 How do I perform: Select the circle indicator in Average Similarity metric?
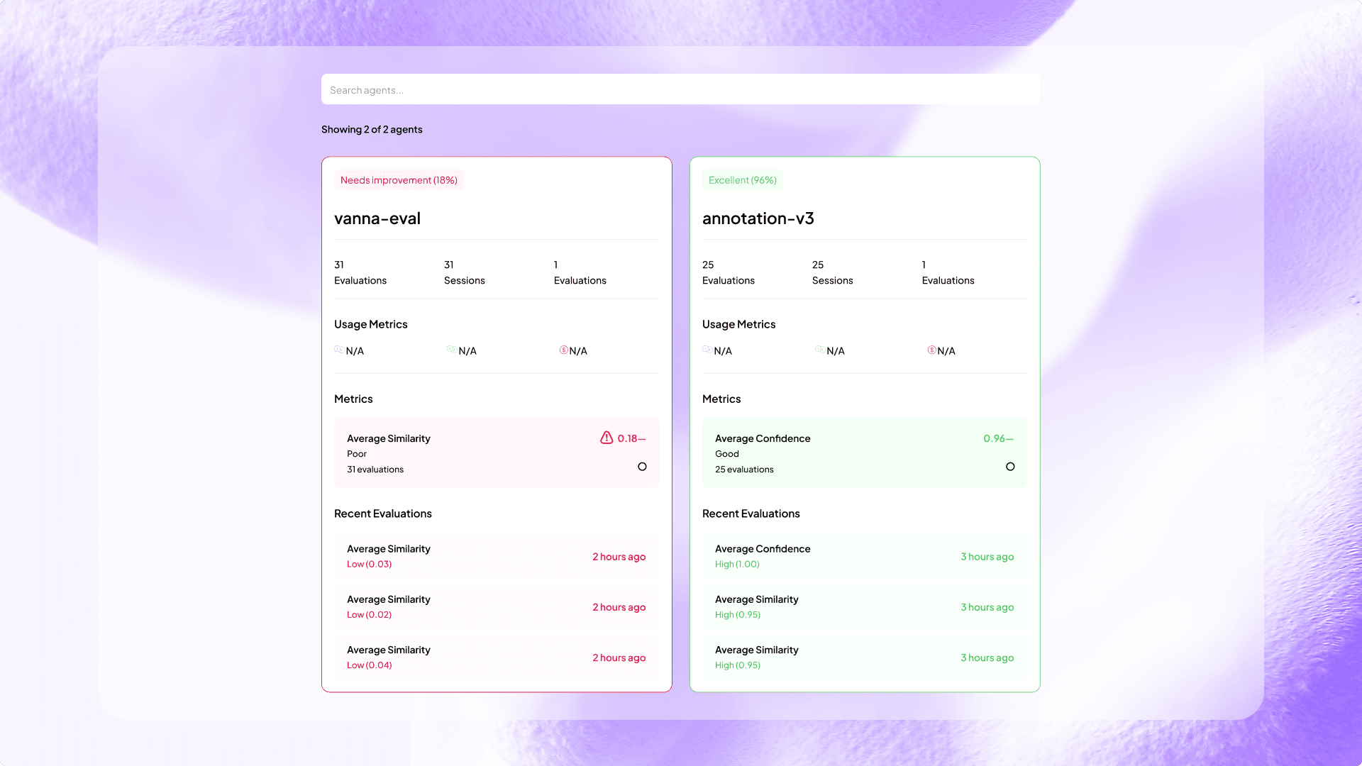(x=642, y=467)
